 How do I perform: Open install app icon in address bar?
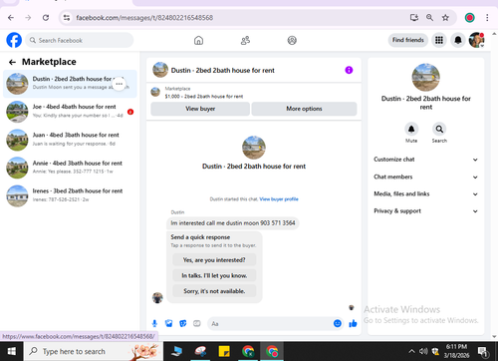click(x=414, y=18)
